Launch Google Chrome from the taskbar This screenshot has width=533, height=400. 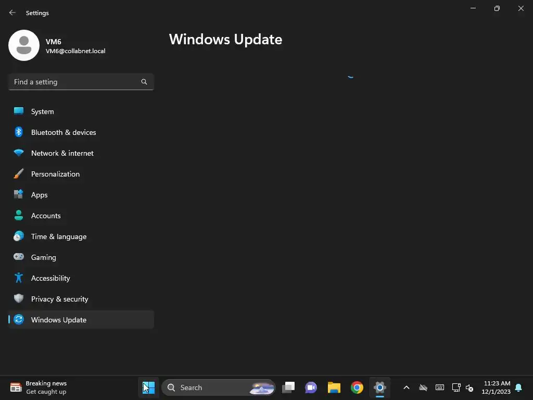(357, 387)
